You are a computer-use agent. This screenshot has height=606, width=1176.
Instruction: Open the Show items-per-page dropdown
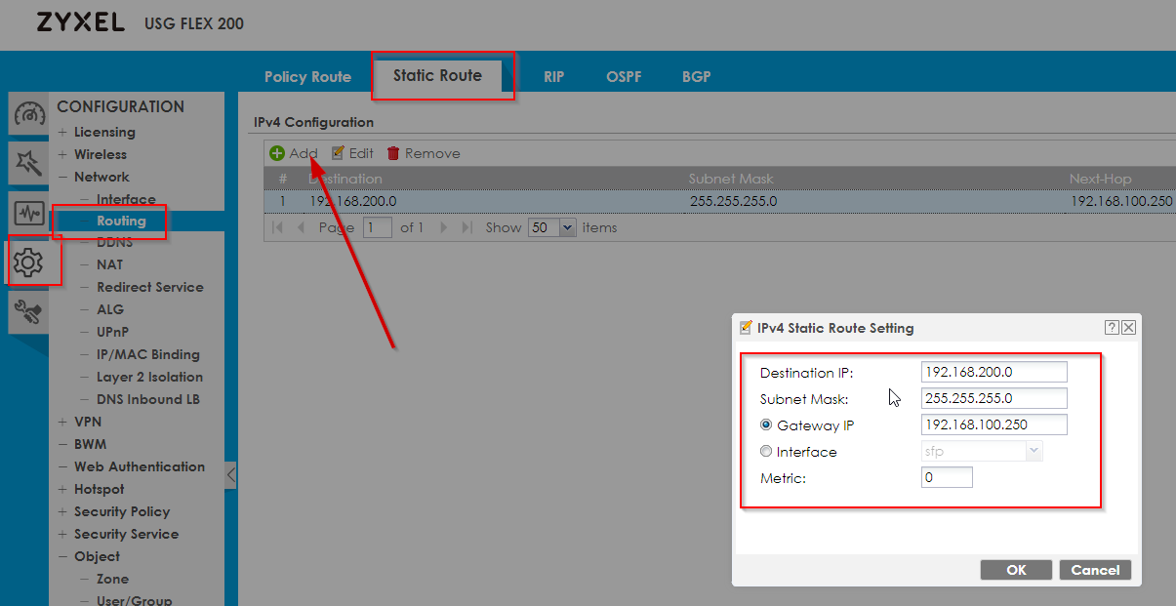(x=552, y=227)
